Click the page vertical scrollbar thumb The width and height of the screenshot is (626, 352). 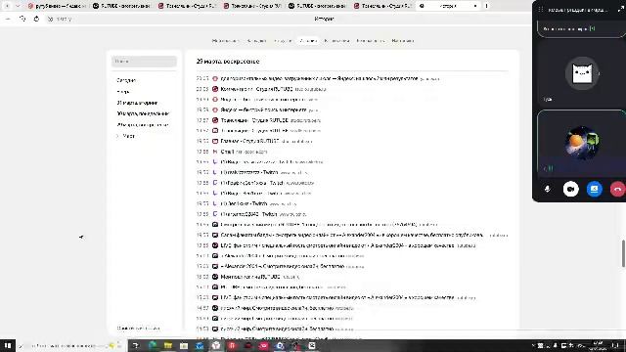coord(623,253)
